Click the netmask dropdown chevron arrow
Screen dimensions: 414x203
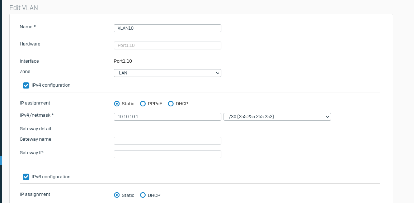point(328,117)
